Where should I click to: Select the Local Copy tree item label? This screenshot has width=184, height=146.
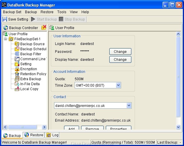tap(29, 89)
